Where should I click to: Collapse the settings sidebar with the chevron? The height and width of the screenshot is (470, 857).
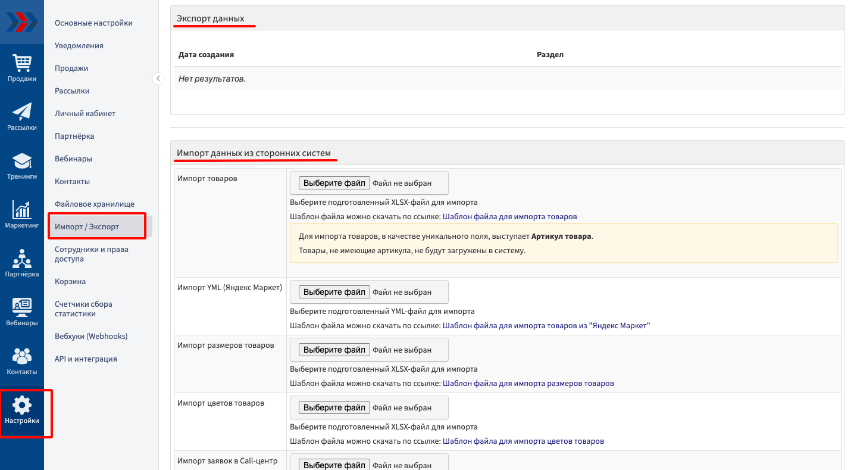coord(158,79)
